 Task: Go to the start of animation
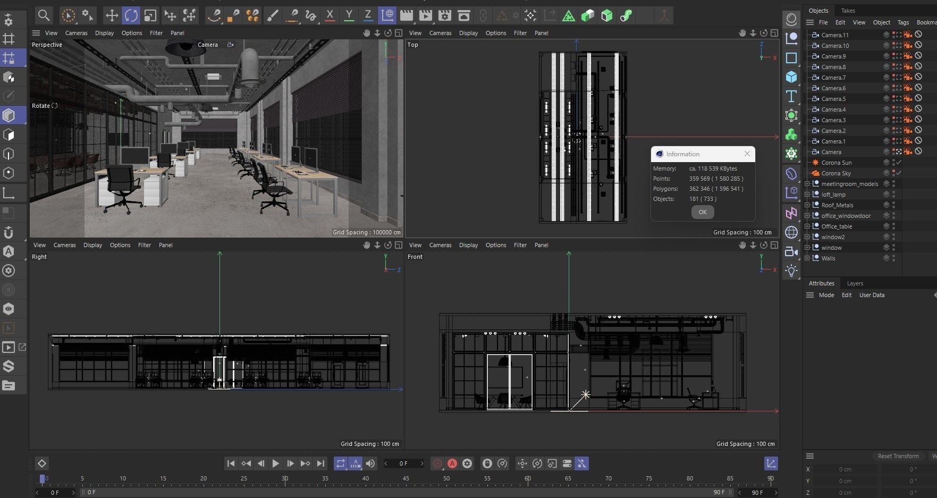(231, 463)
